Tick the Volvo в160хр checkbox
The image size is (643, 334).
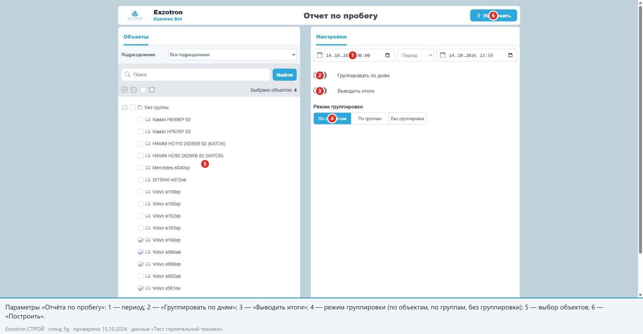coord(141,204)
